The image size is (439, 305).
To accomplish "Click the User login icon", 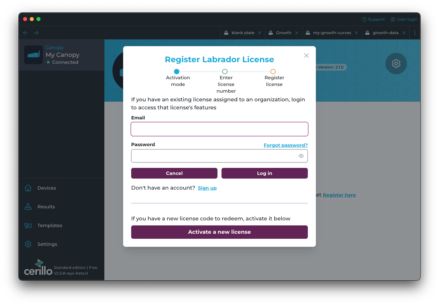I will click(392, 19).
